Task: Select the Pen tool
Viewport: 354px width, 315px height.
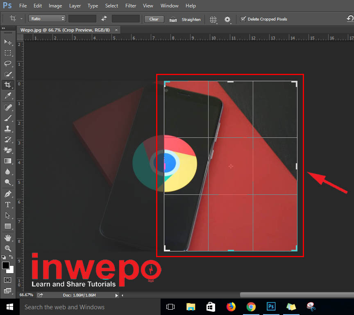Action: [x=8, y=194]
